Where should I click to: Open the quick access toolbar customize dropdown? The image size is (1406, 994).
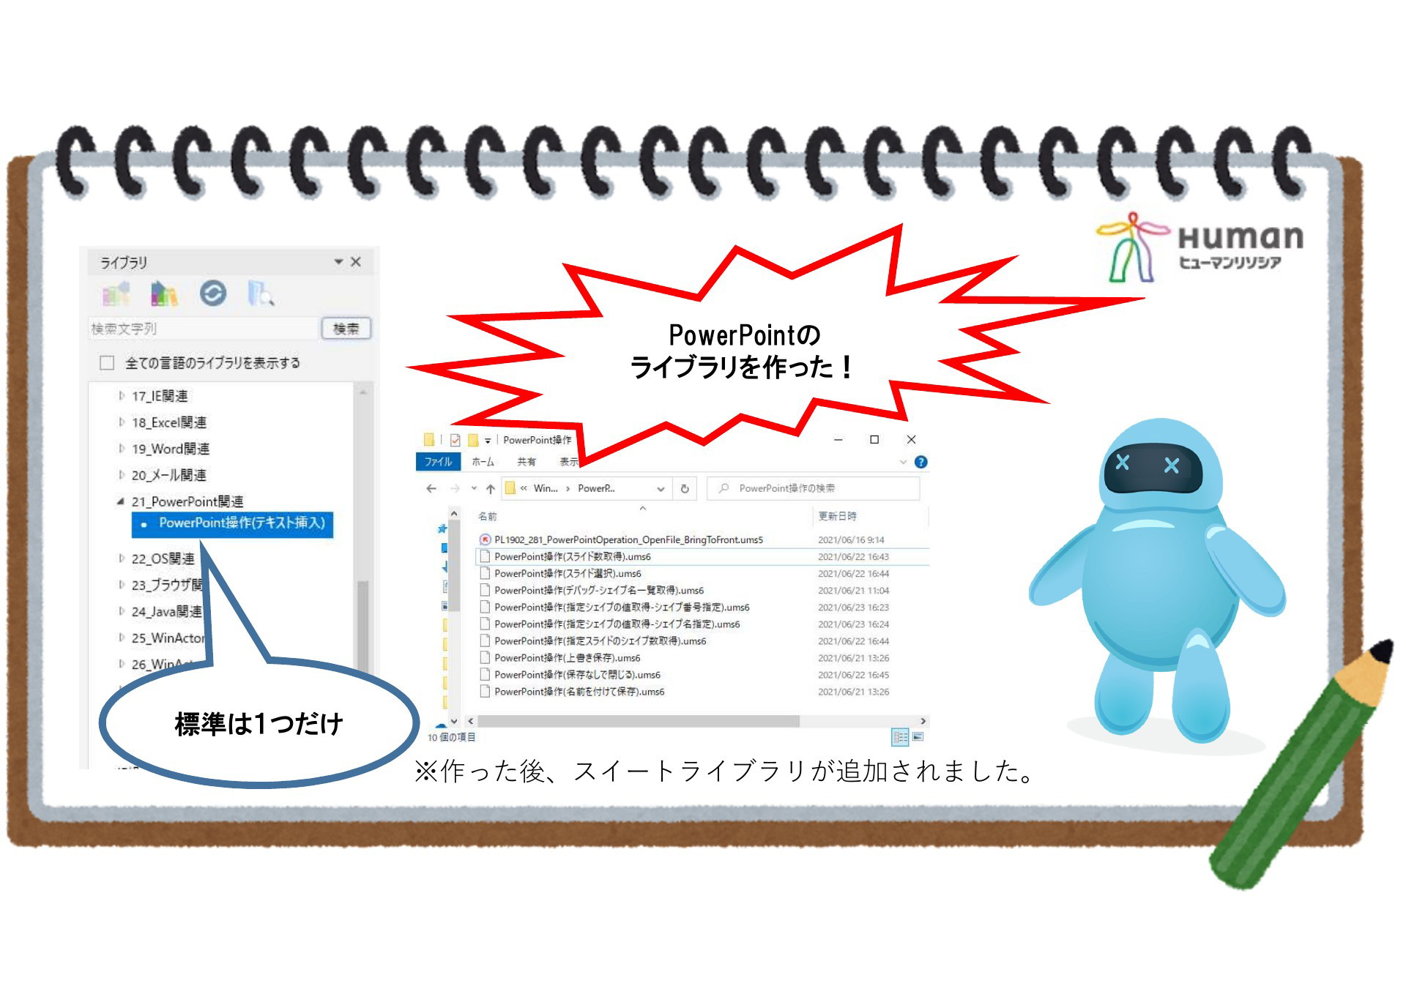[x=488, y=441]
